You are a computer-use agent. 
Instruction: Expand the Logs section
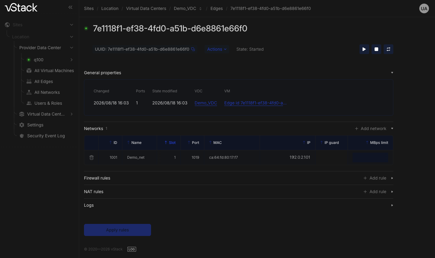392,205
